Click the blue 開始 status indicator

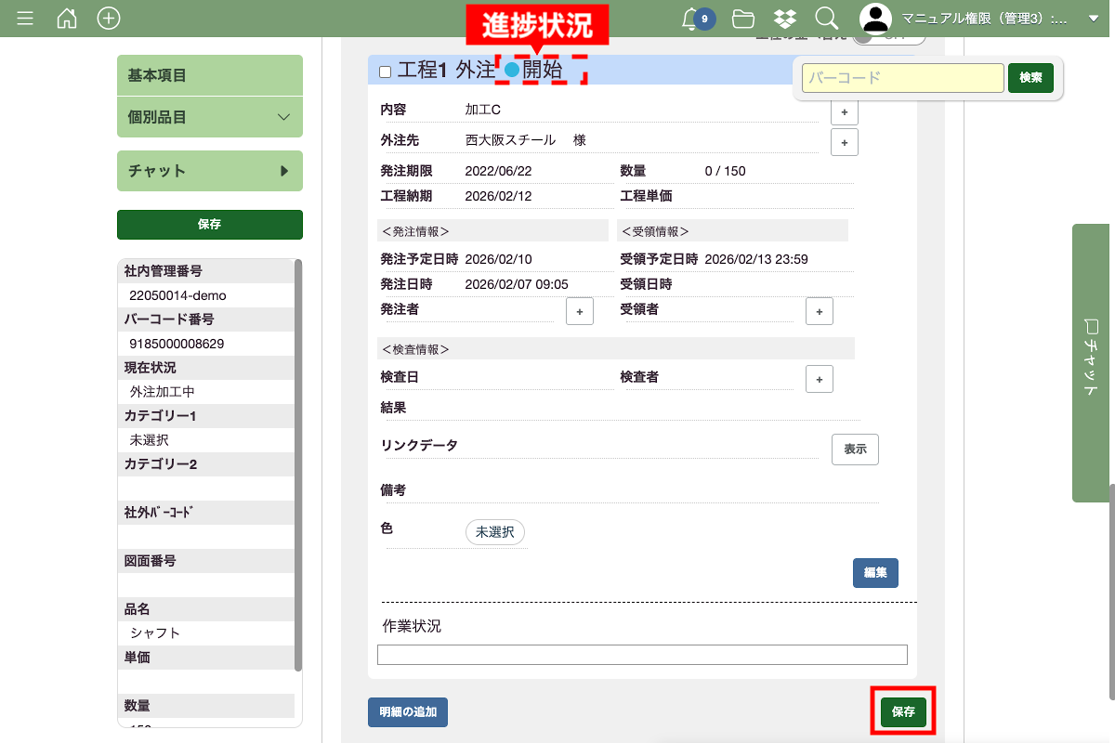[512, 70]
